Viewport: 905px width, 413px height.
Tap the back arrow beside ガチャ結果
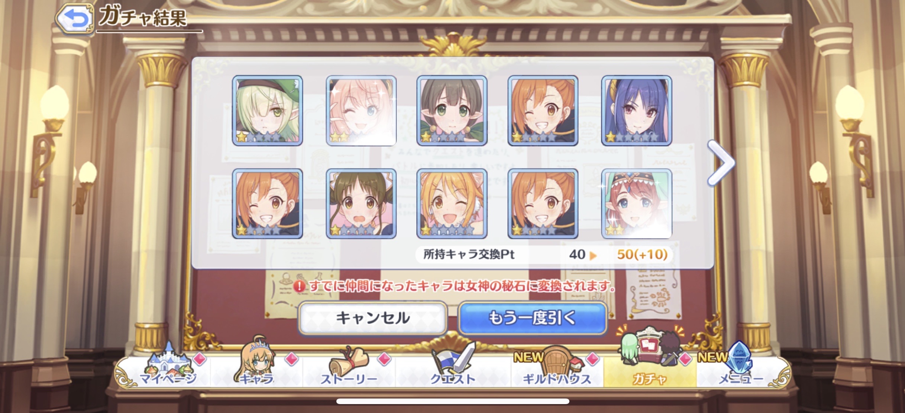pyautogui.click(x=75, y=18)
